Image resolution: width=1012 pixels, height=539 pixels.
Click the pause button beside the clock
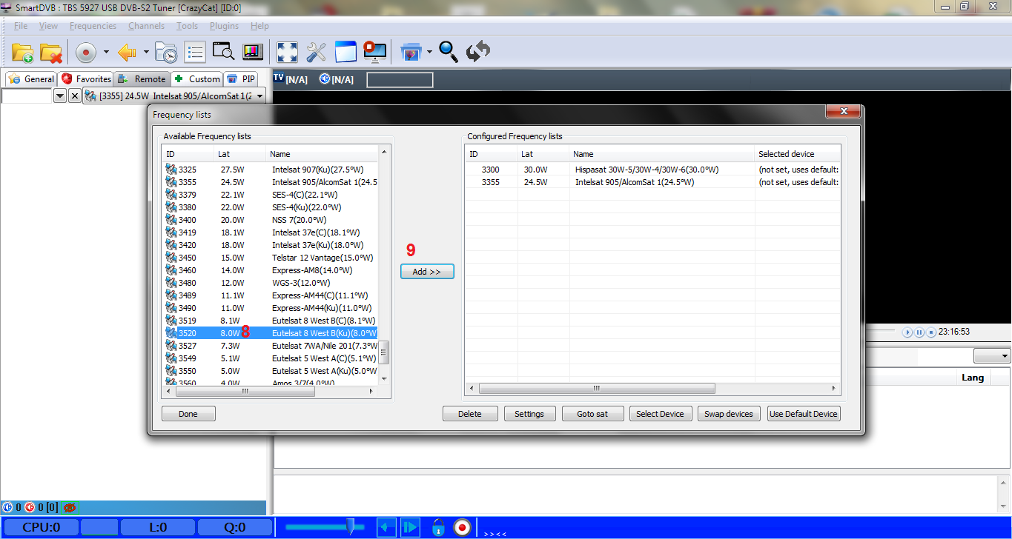pos(919,332)
